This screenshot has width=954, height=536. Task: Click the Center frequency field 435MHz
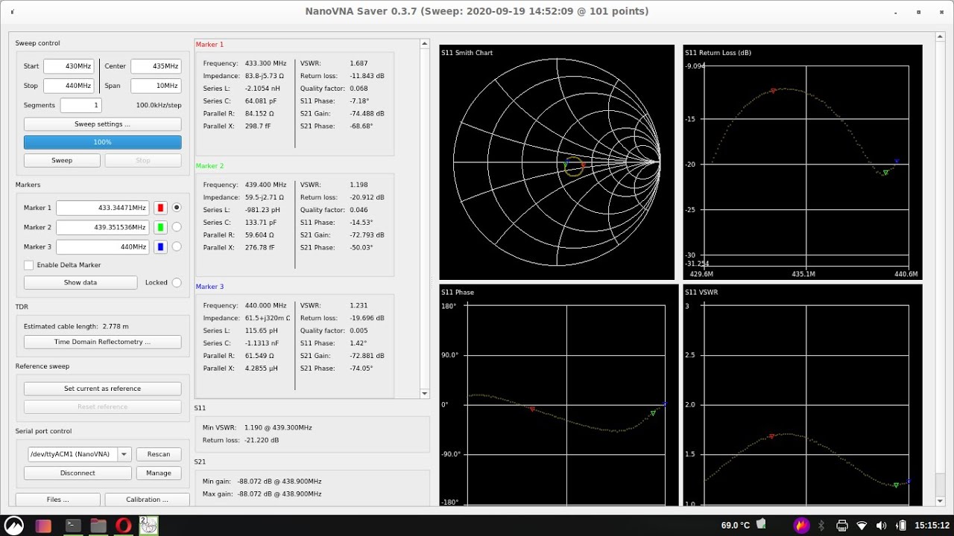156,66
